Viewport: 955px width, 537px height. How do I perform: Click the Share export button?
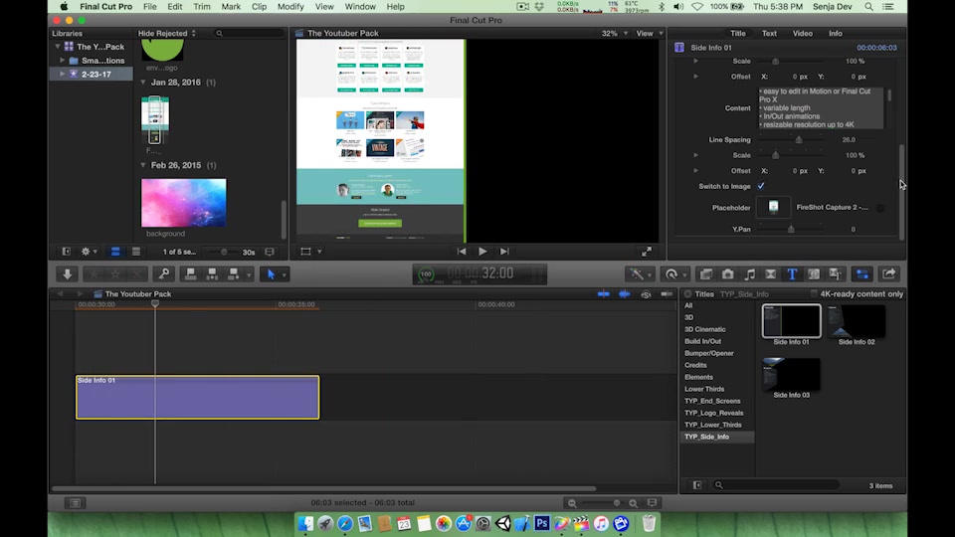click(x=889, y=274)
